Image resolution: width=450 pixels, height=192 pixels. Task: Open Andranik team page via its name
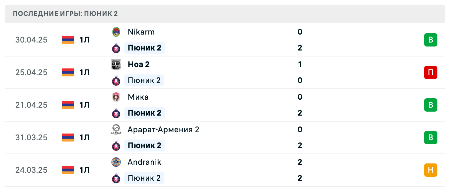tap(144, 162)
